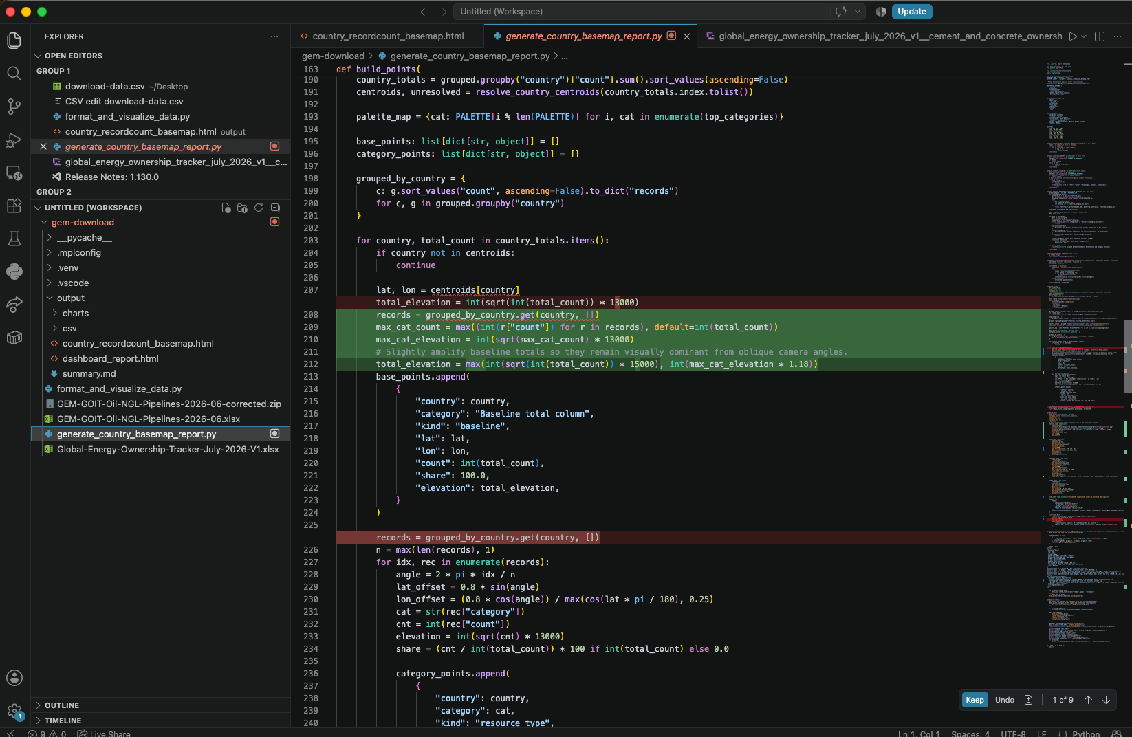Open the Manage gear icon
The image size is (1132, 737).
coord(14,711)
